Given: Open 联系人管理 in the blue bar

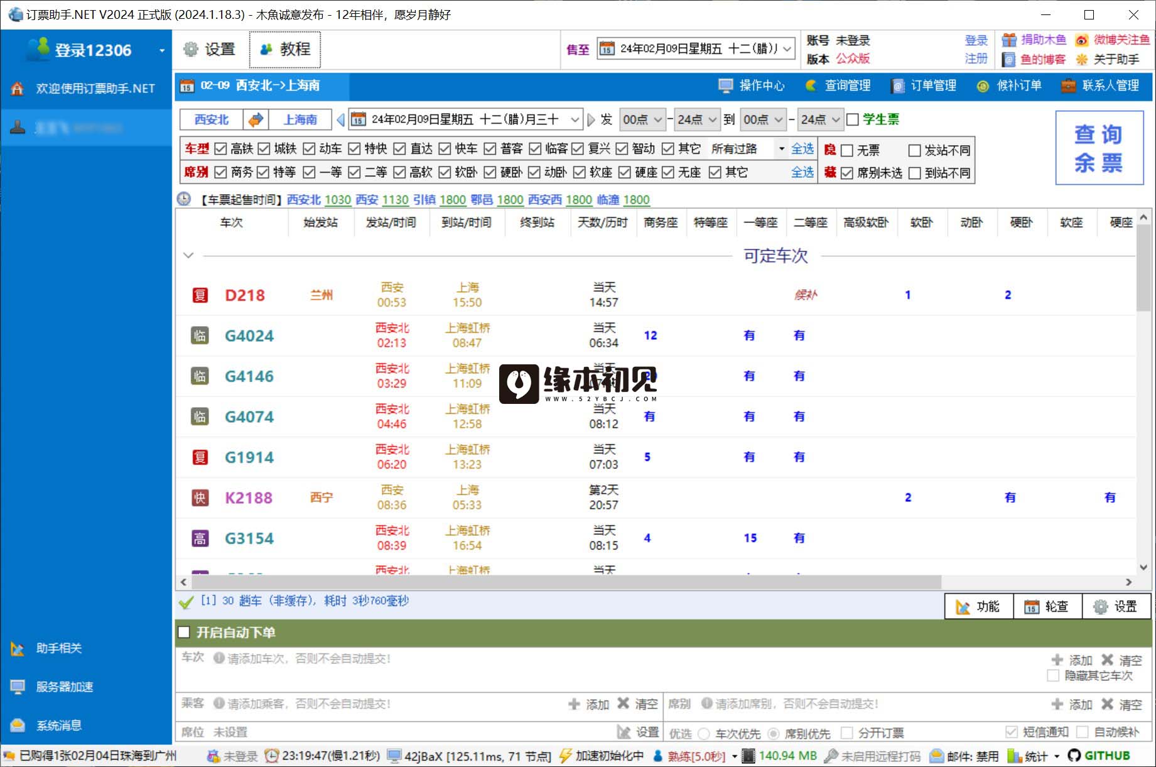Looking at the screenshot, I should (1101, 85).
